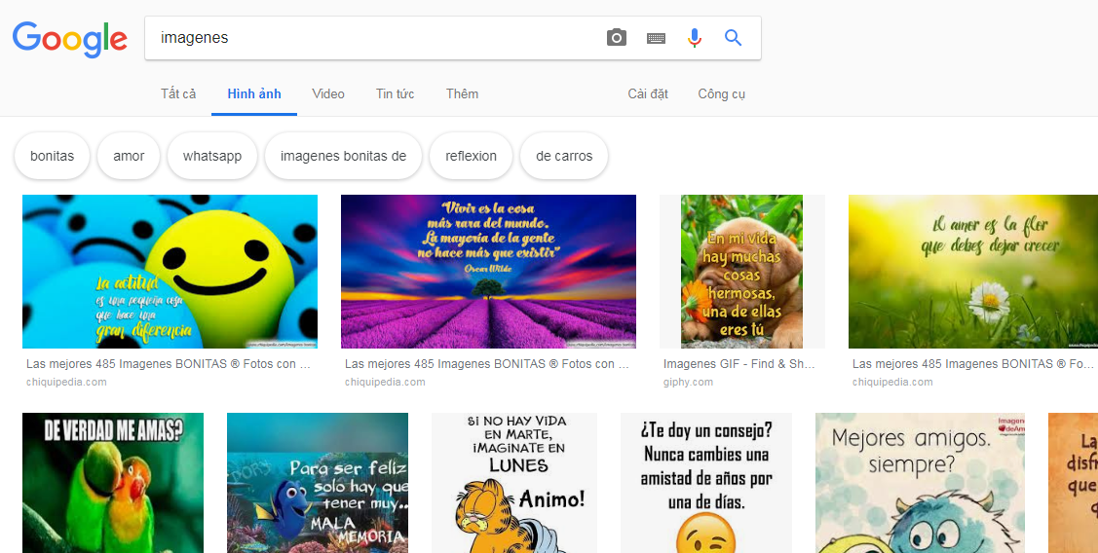Click the Google logo
1098x553 pixels.
coord(70,39)
